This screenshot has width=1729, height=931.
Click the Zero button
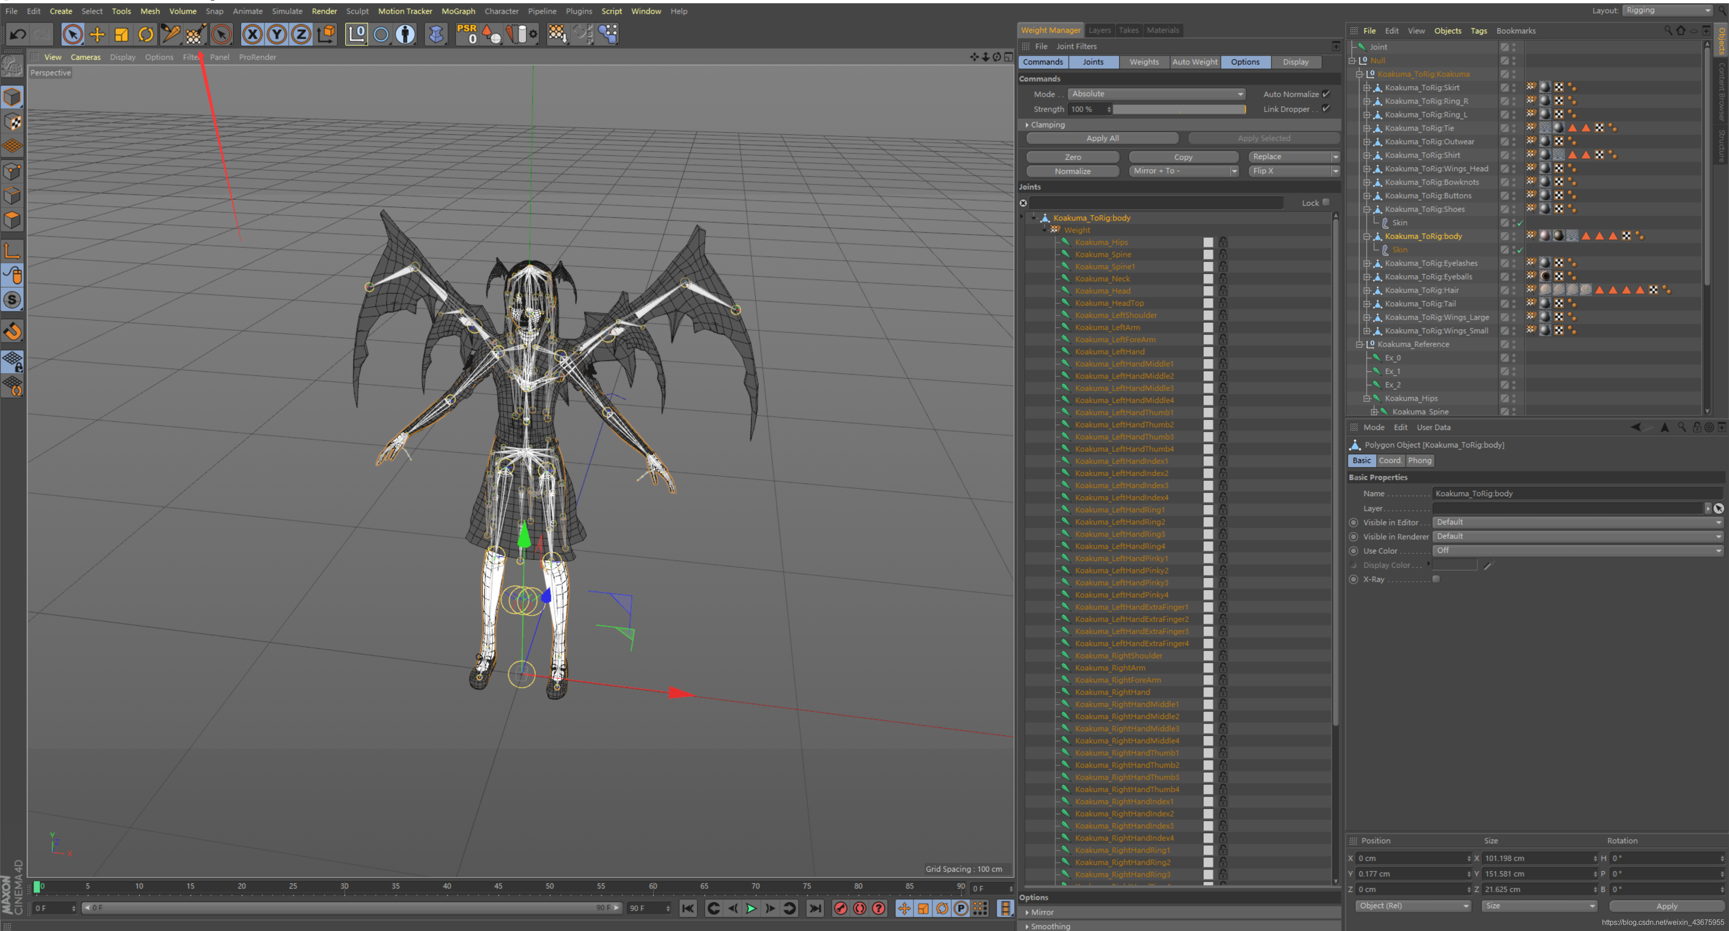[x=1073, y=157]
